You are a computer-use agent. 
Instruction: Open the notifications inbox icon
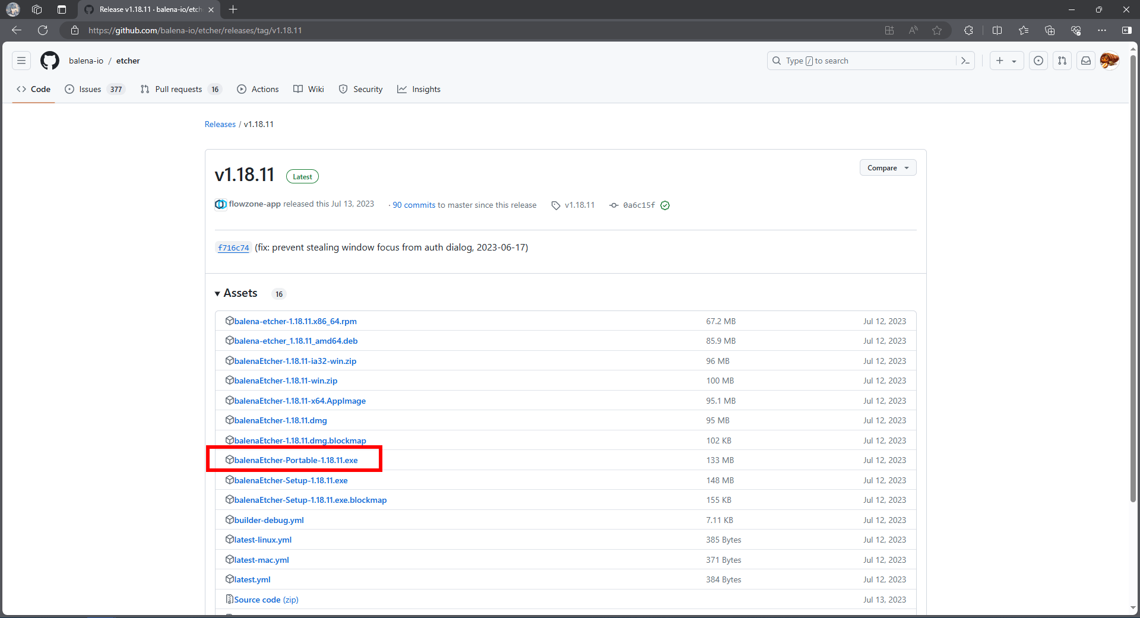click(x=1086, y=61)
